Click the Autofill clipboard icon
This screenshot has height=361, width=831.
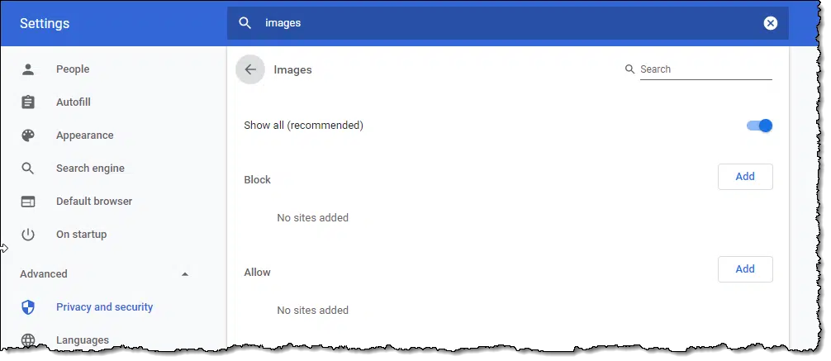click(x=28, y=102)
